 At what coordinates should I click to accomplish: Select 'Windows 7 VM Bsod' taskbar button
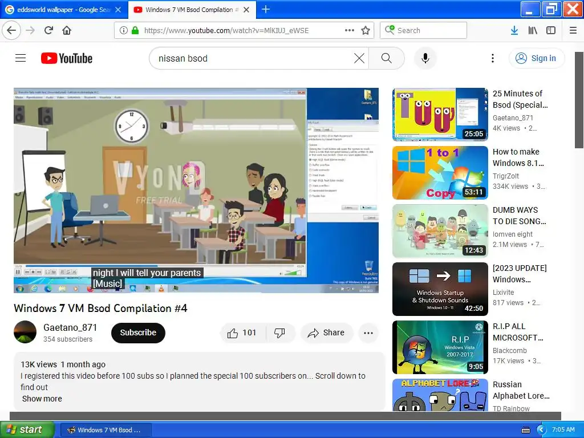point(105,430)
